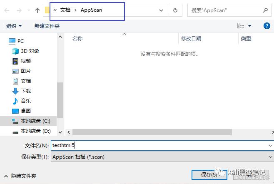Create a new folder with 新建文件夹
The height and width of the screenshot is (184, 274).
tap(47, 26)
